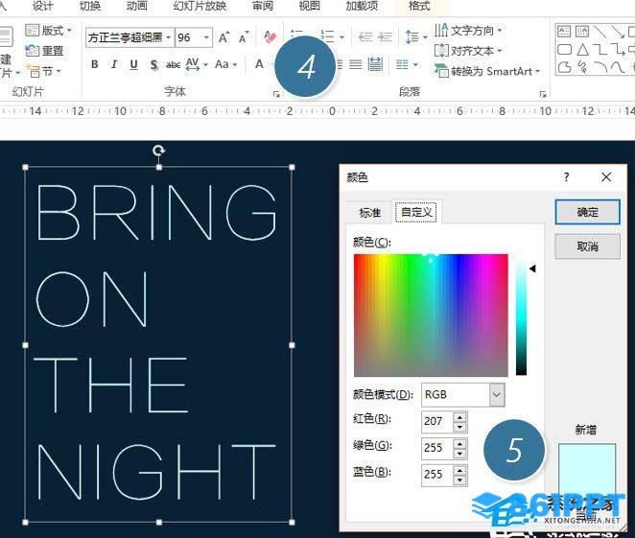This screenshot has height=538, width=635.
Task: Apply text shadow effect
Action: [153, 64]
